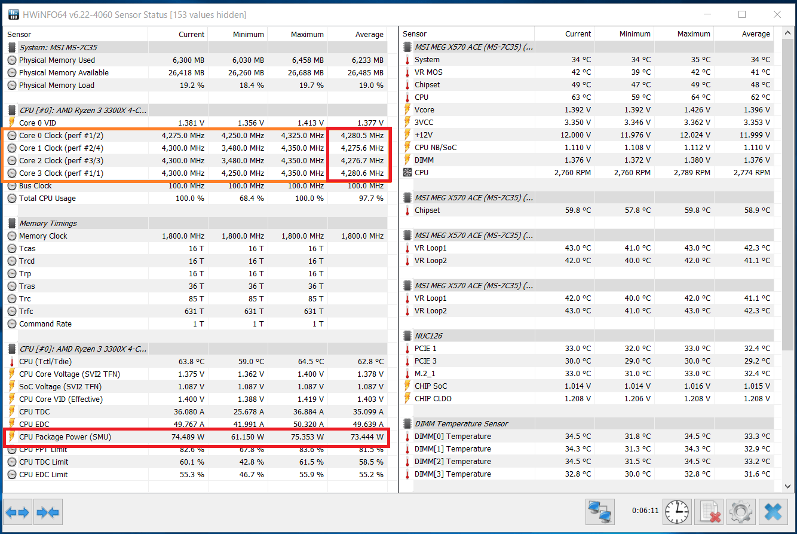Screen dimensions: 797x534
Task: Click lightning icon beside CHIP CLDO
Action: coord(407,398)
